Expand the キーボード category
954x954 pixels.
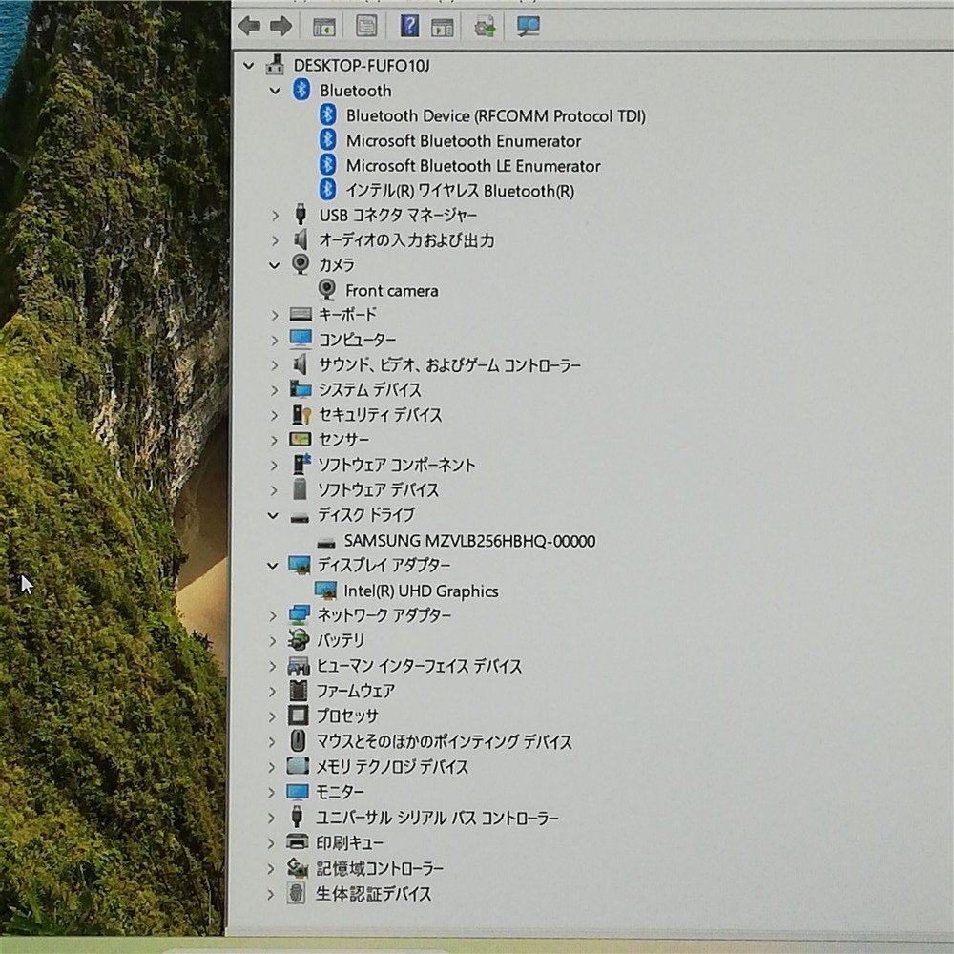tap(275, 315)
